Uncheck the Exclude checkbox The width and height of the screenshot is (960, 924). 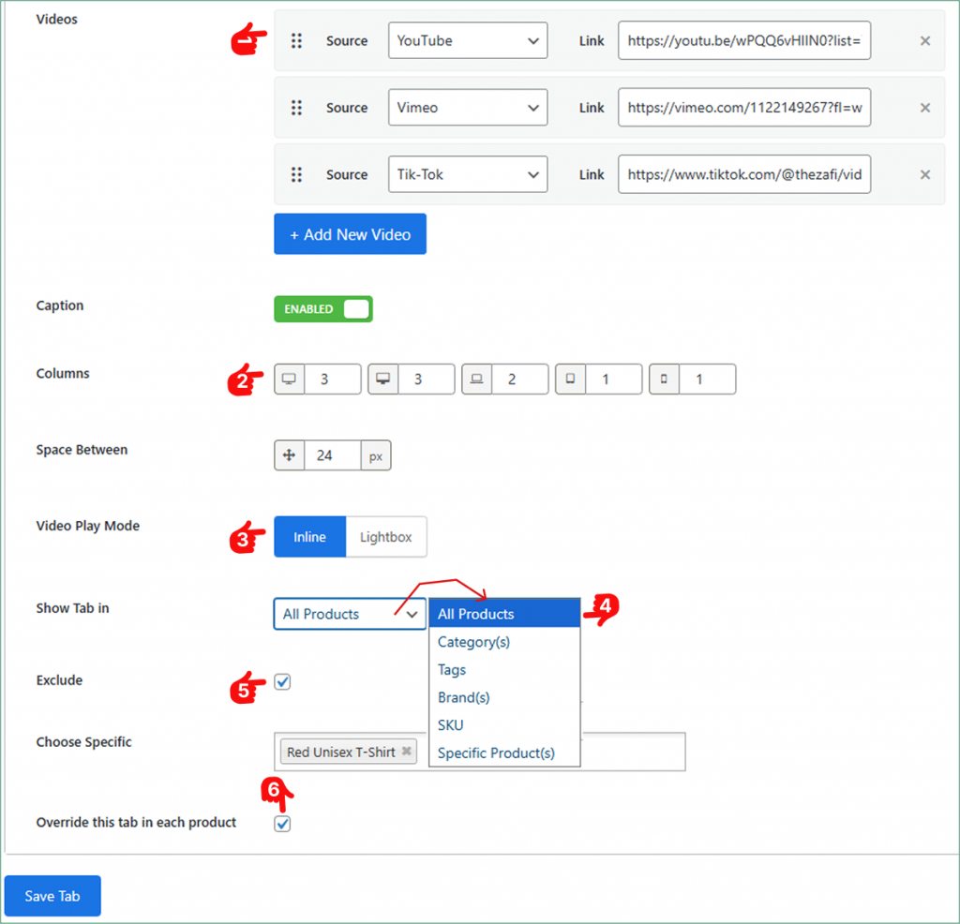click(283, 682)
